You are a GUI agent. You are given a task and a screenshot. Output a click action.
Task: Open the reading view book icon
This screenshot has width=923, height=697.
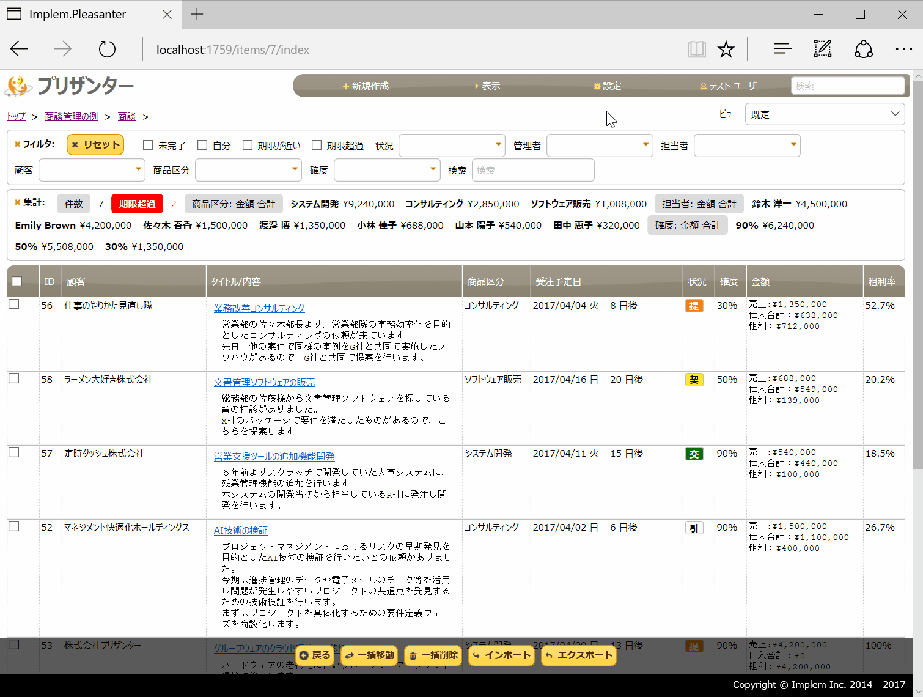(x=696, y=49)
